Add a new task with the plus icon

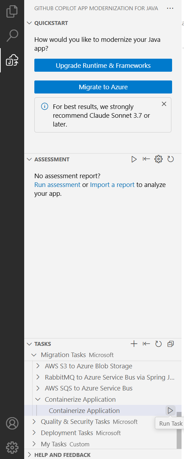click(x=134, y=344)
